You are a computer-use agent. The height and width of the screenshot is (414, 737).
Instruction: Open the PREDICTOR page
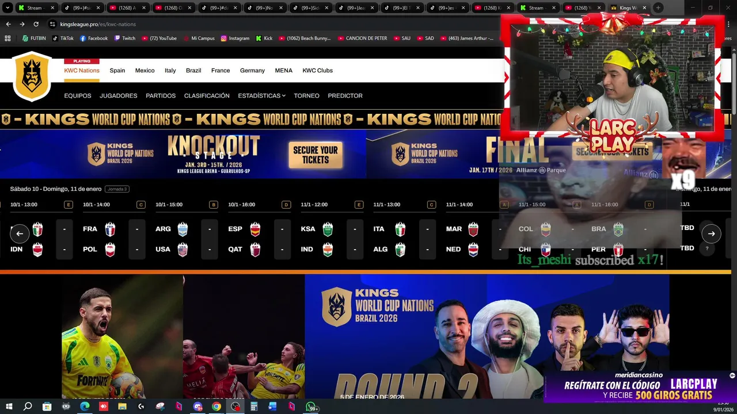[345, 95]
